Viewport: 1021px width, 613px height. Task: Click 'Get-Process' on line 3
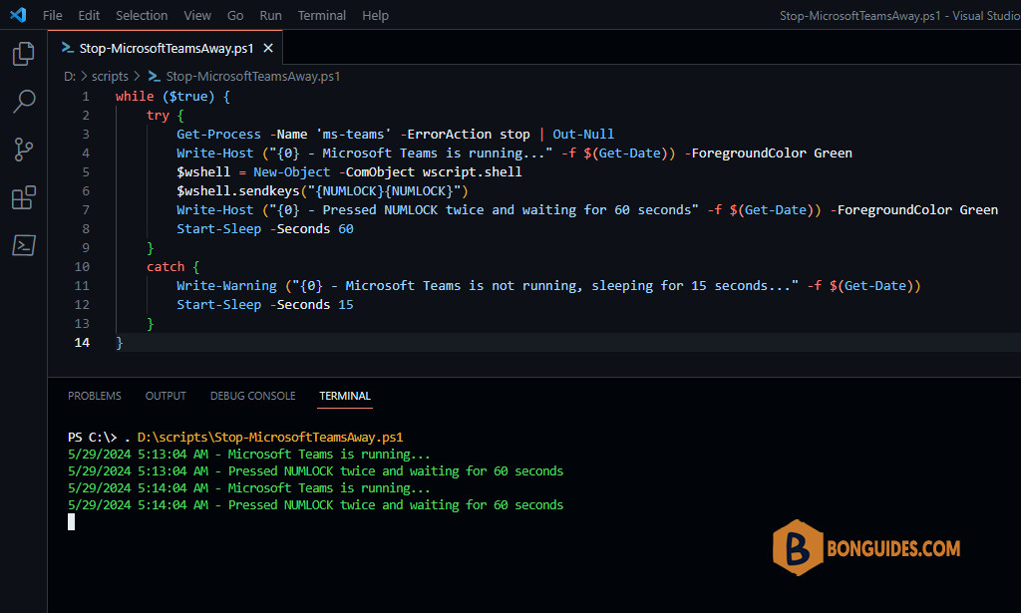[x=218, y=134]
